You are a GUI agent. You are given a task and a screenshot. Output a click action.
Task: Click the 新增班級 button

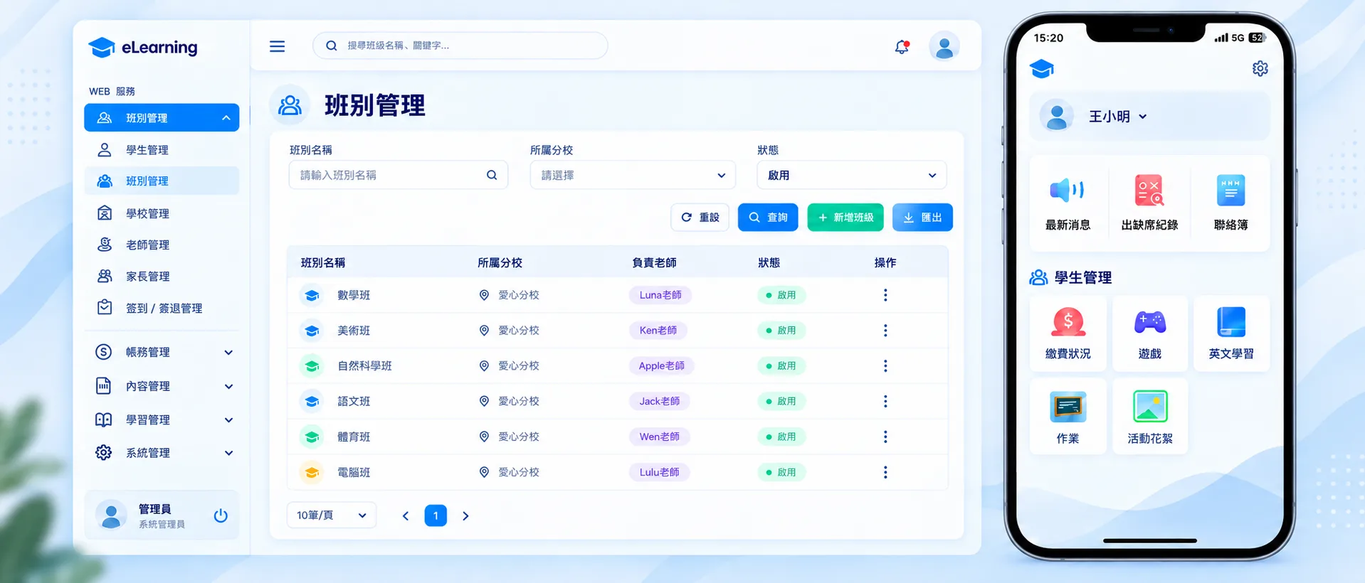845,218
